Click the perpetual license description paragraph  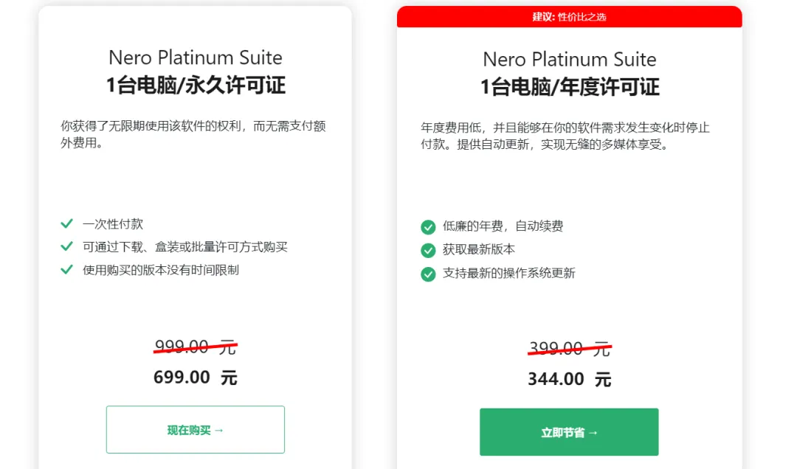(x=193, y=134)
